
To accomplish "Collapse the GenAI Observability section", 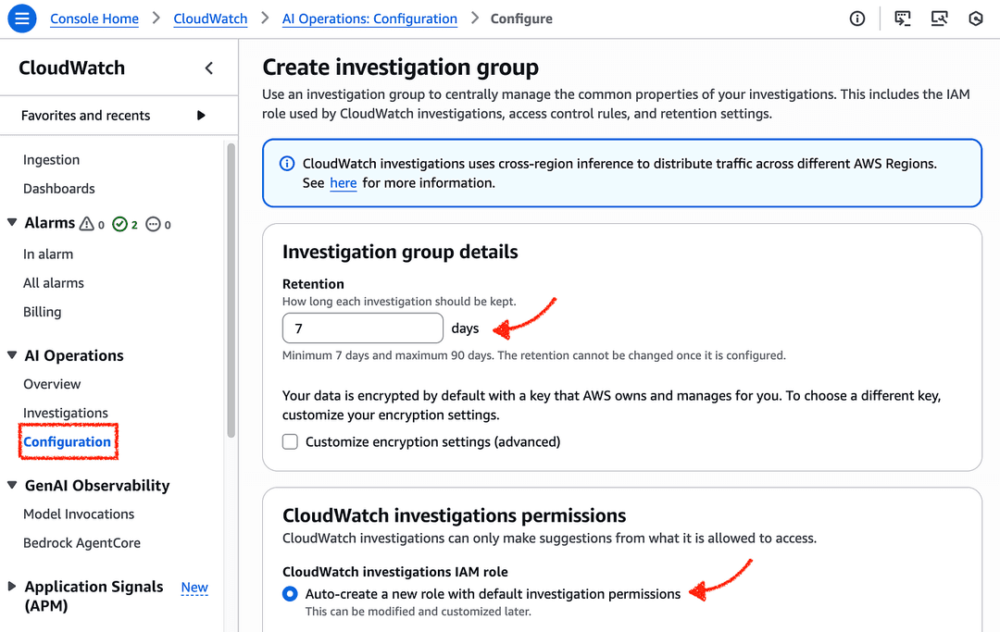I will (12, 485).
